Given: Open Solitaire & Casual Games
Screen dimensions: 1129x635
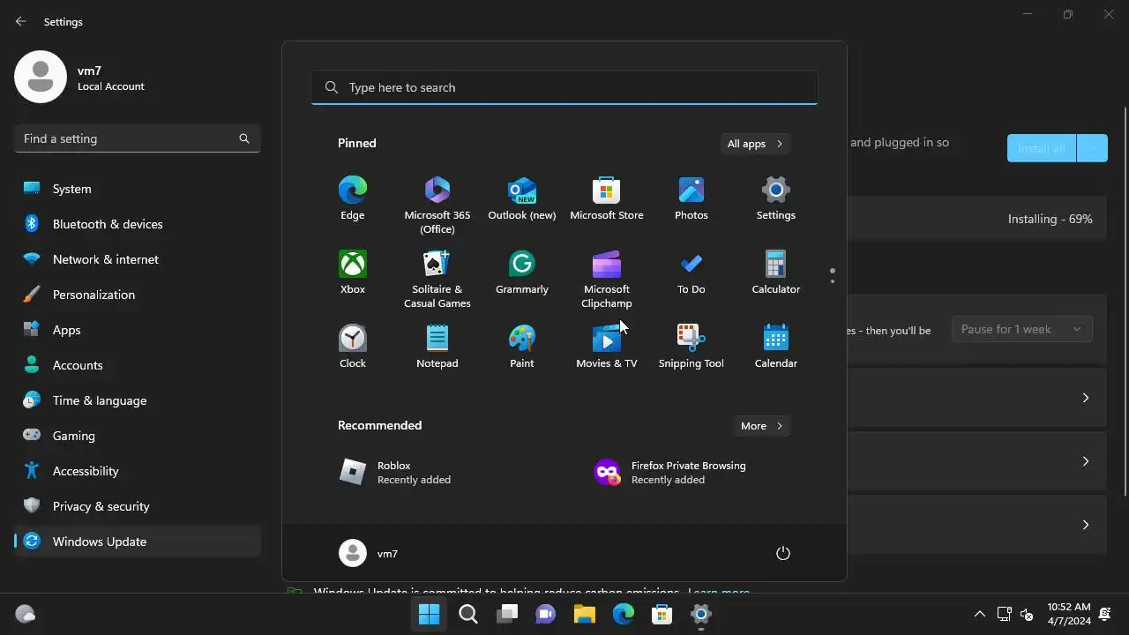Looking at the screenshot, I should [x=437, y=278].
